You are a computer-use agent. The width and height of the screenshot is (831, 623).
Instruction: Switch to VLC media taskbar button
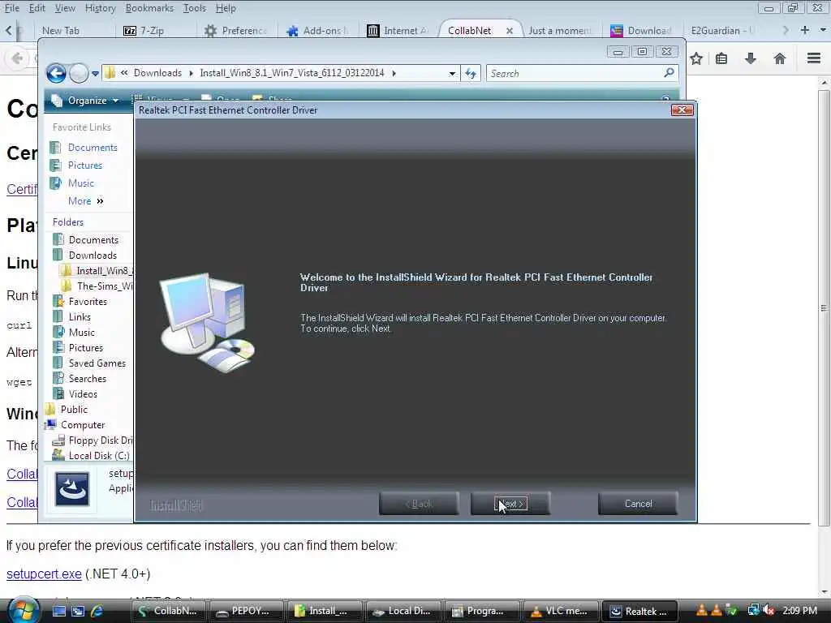561,611
